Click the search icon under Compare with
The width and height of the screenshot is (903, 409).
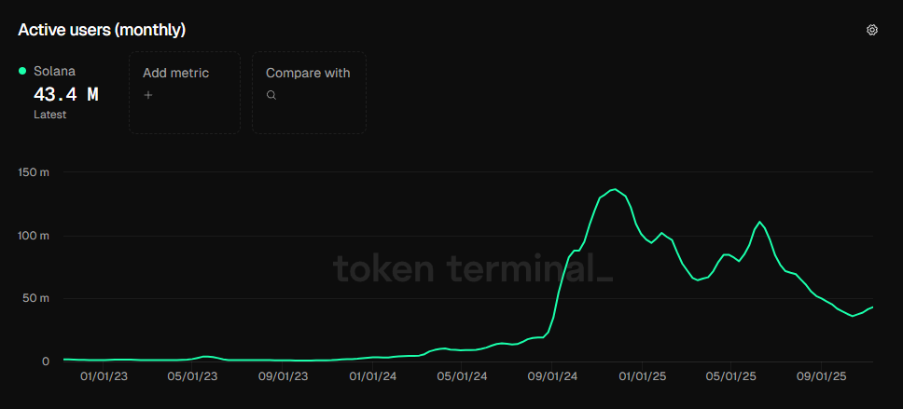pos(271,95)
